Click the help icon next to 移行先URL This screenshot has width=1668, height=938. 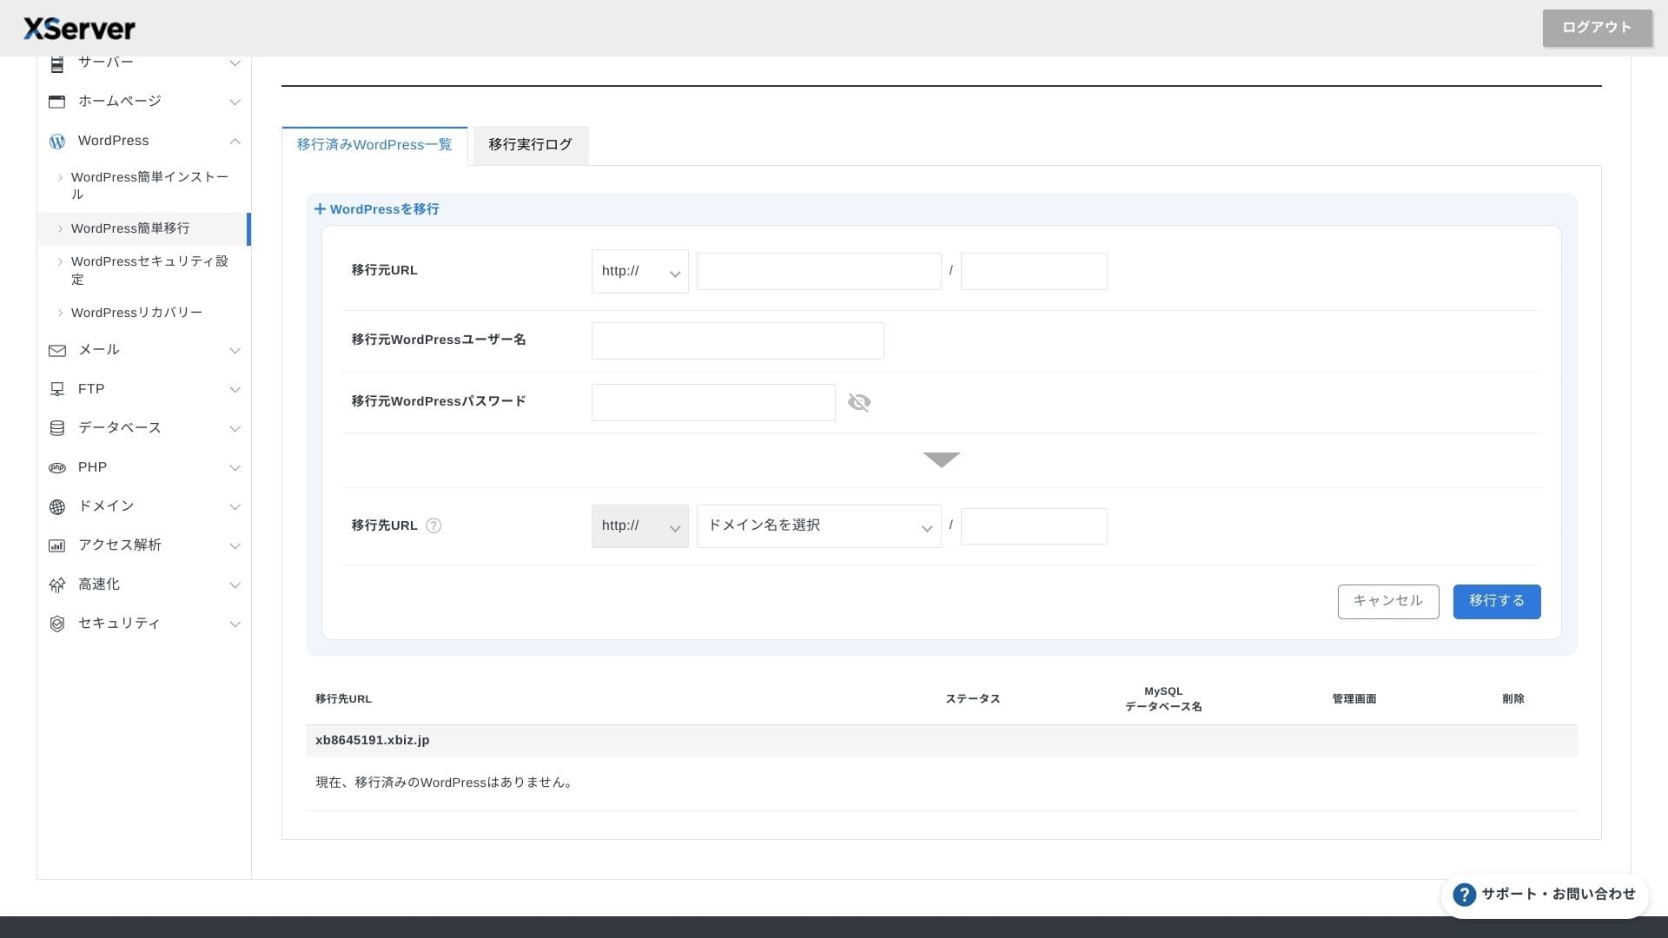[x=434, y=525]
